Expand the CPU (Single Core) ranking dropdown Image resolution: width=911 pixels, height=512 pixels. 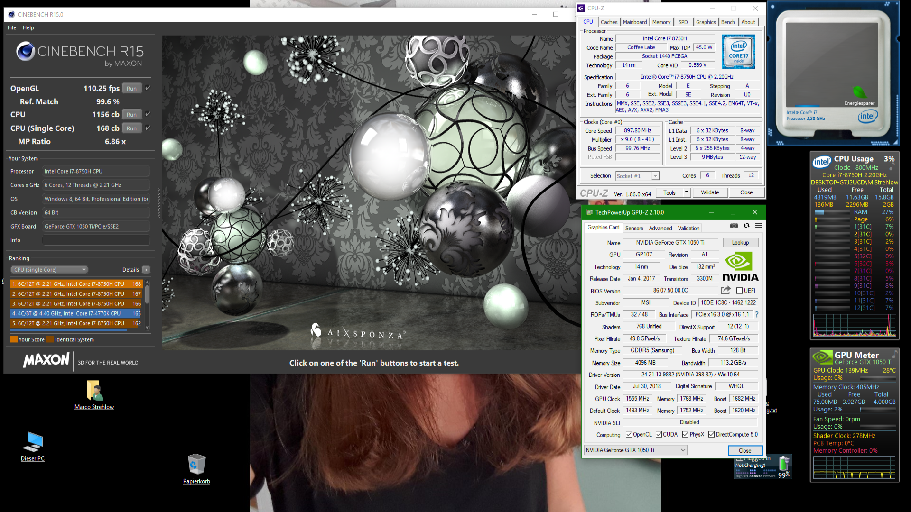(x=49, y=270)
